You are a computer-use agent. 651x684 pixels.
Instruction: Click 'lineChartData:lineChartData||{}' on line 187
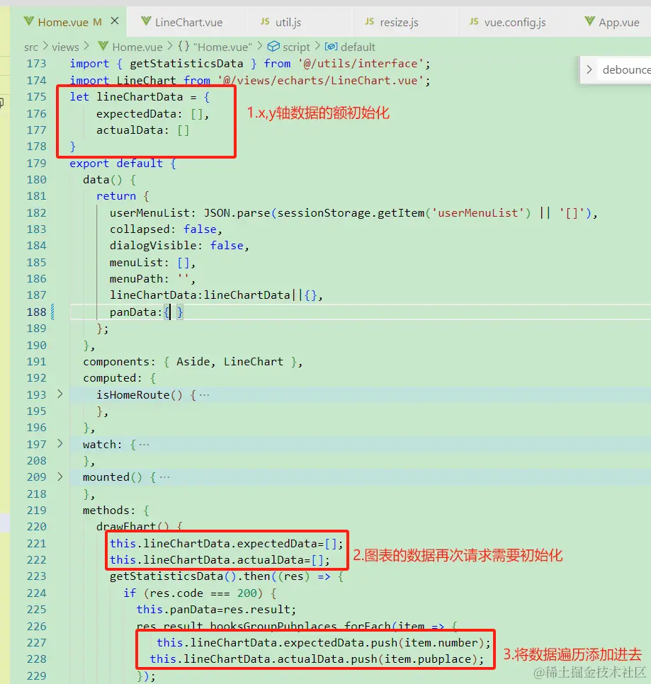click(213, 295)
